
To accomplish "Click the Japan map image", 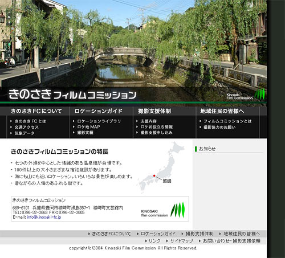I will (x=161, y=167).
